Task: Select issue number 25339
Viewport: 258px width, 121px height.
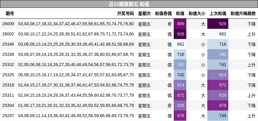Action: click(x=8, y=54)
